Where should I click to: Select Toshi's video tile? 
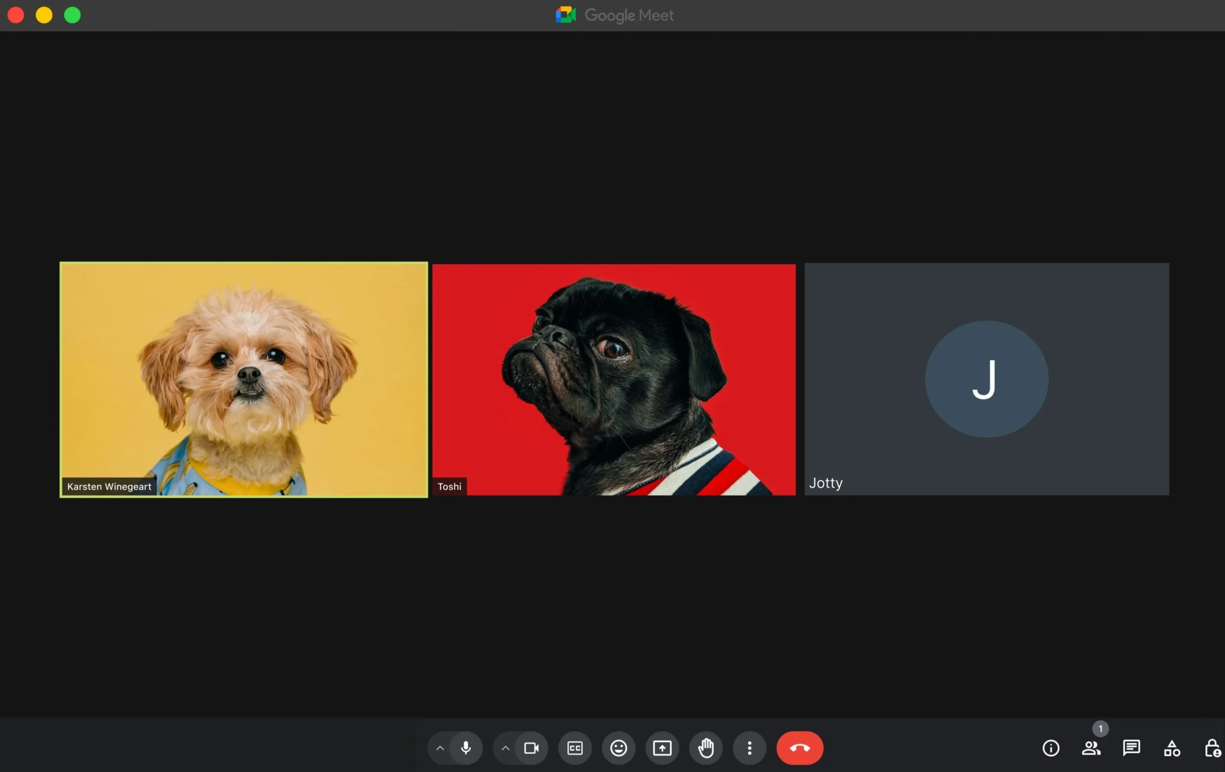click(613, 380)
